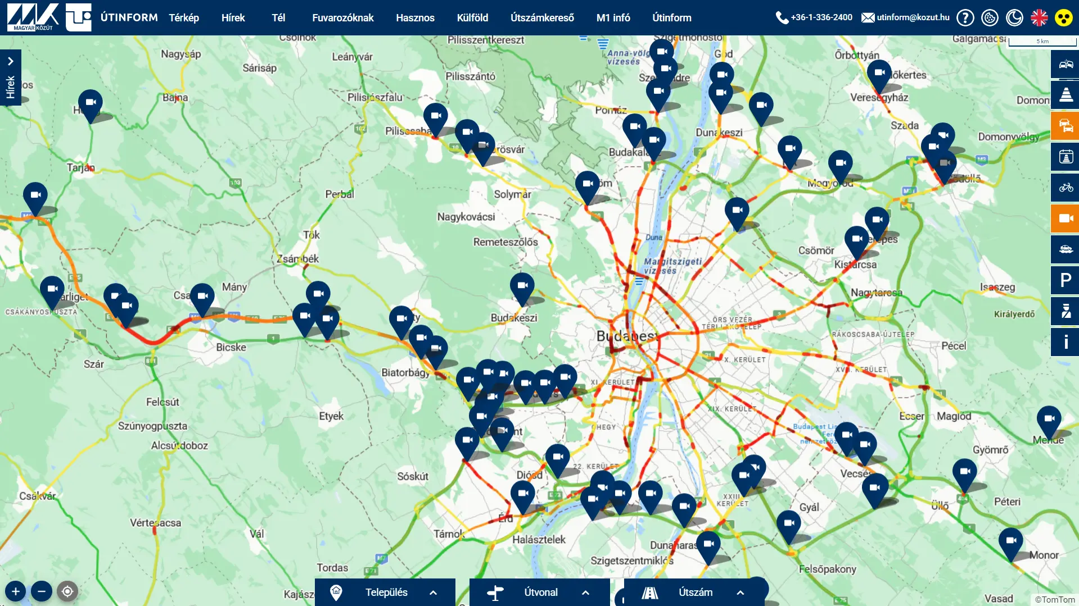
Task: Toggle the accidents layer in sidebar
Action: tap(1065, 64)
